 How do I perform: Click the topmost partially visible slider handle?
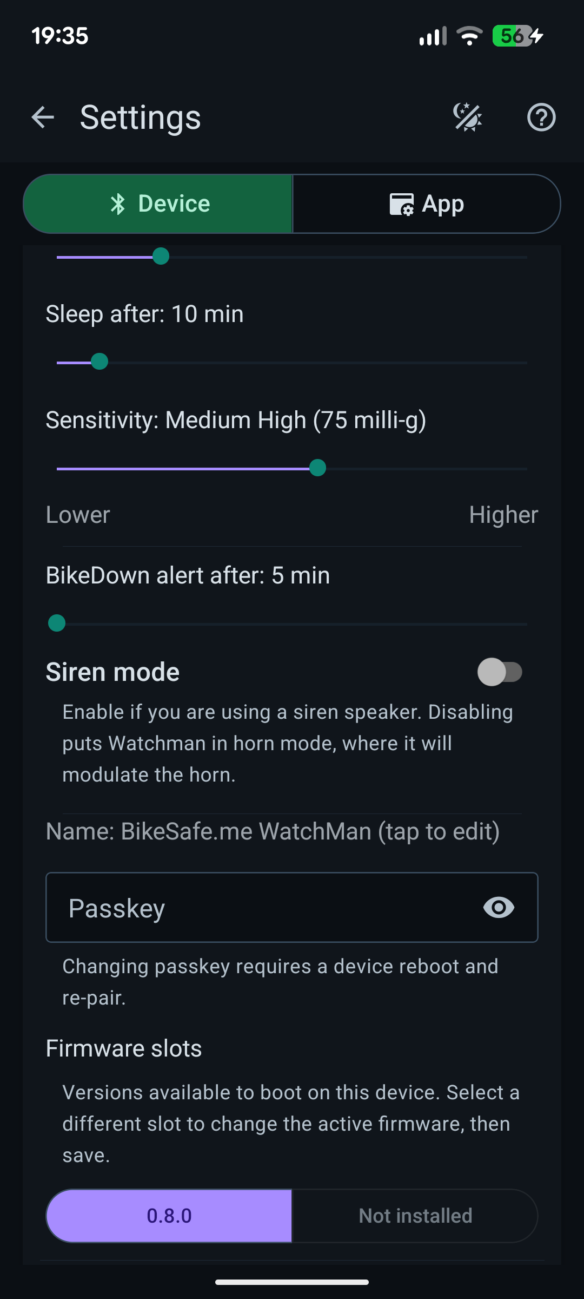tap(161, 257)
